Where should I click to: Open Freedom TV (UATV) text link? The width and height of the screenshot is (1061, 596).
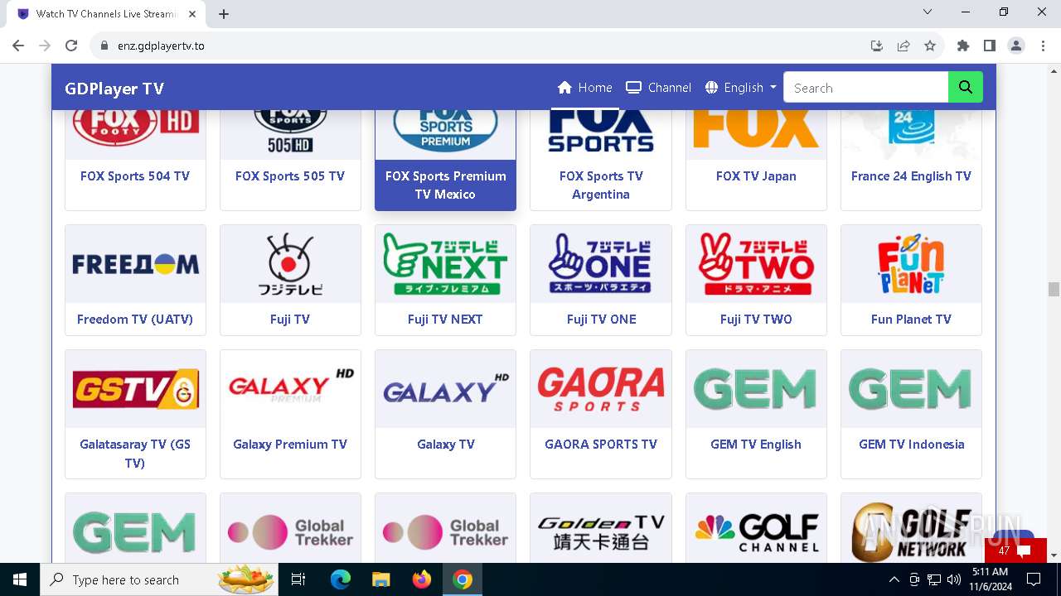[x=135, y=320]
